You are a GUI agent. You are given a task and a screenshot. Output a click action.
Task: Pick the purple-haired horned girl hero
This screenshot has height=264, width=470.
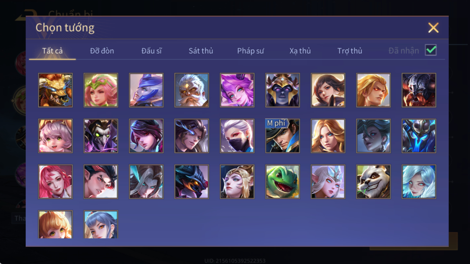click(237, 90)
